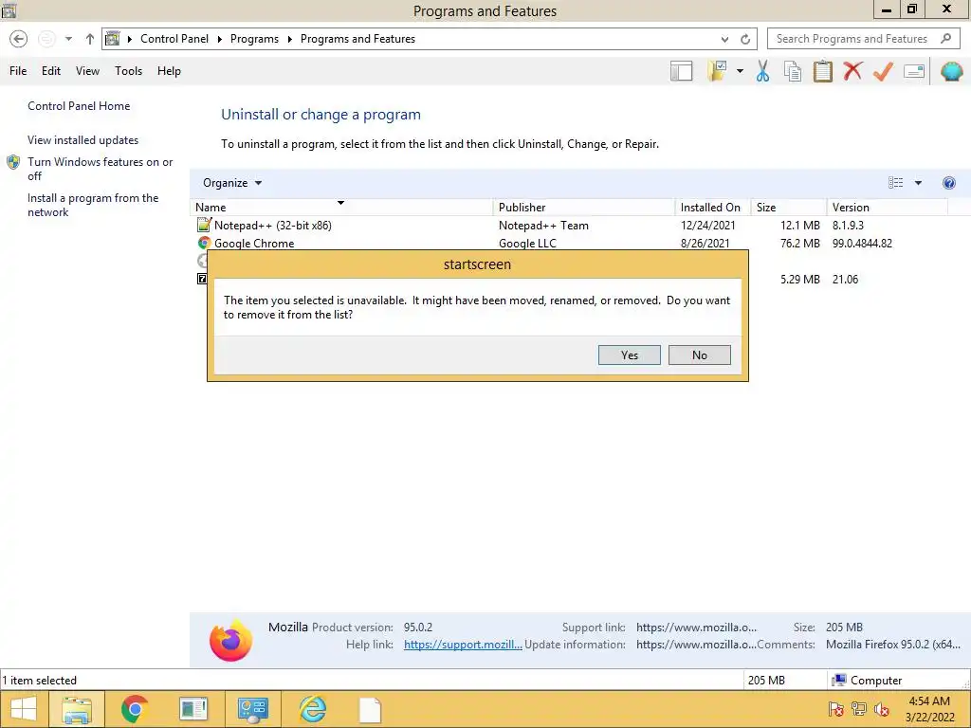Select Notepad++ (32-bit x86) row
Screen dimensions: 971x728
(570, 226)
